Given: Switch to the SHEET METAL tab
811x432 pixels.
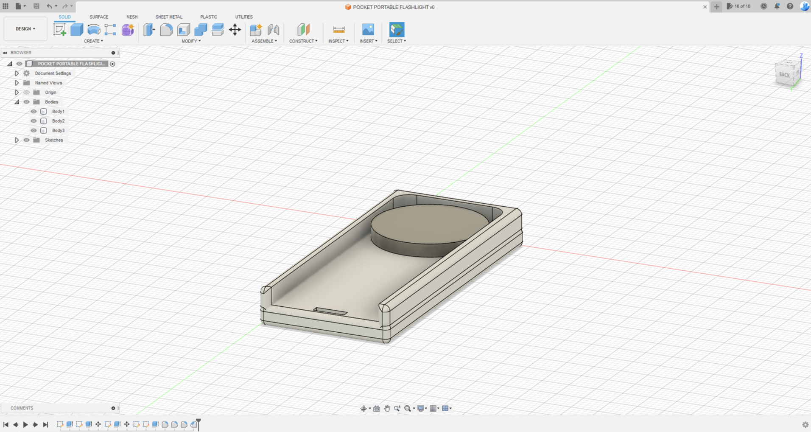Looking at the screenshot, I should click(169, 17).
